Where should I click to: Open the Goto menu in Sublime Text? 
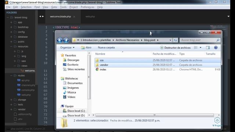pyautogui.click(x=54, y=7)
